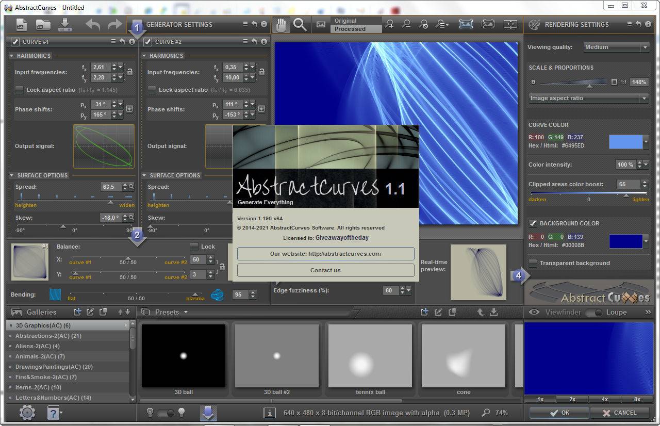
Task: Click the delete gallery trash icon
Action: [103, 312]
